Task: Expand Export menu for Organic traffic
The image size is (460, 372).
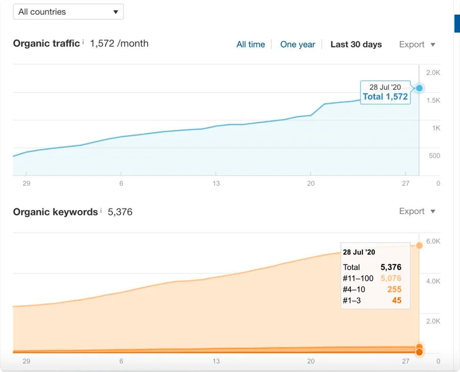Action: [x=417, y=44]
